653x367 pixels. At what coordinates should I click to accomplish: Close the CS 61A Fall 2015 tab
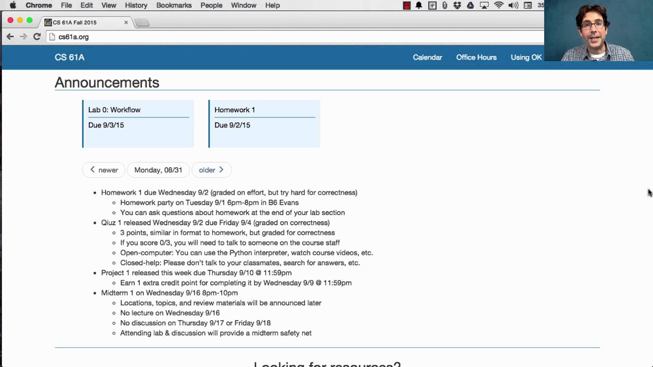[126, 22]
